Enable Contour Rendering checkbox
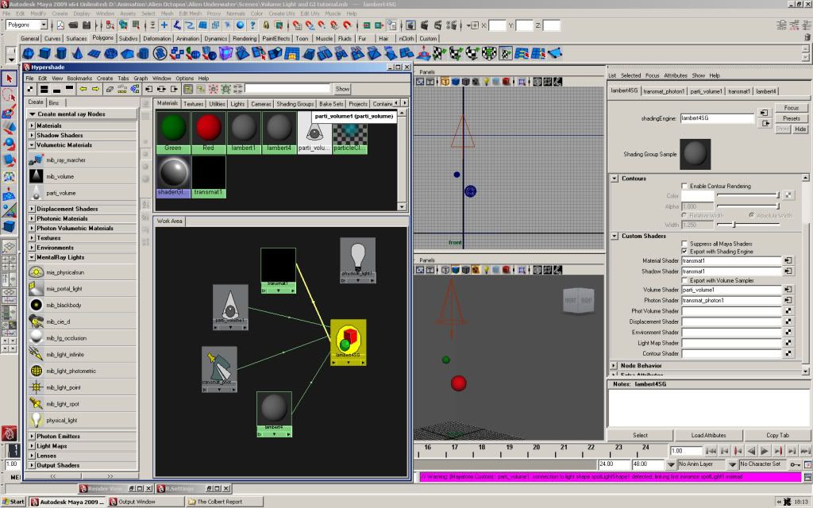The height and width of the screenshot is (508, 813). (x=685, y=186)
